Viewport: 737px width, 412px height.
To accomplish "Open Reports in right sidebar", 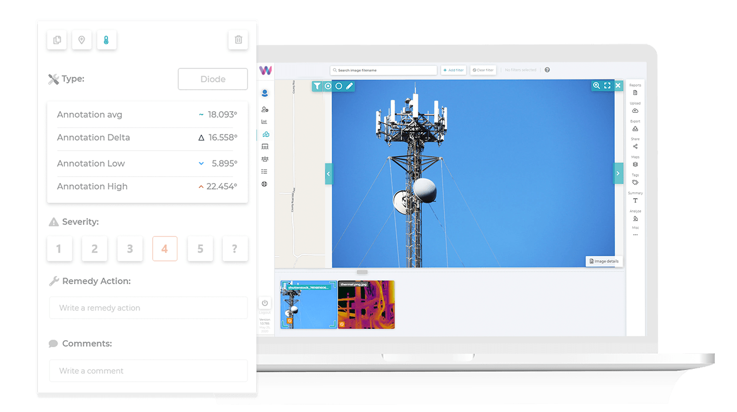I will pos(635,90).
